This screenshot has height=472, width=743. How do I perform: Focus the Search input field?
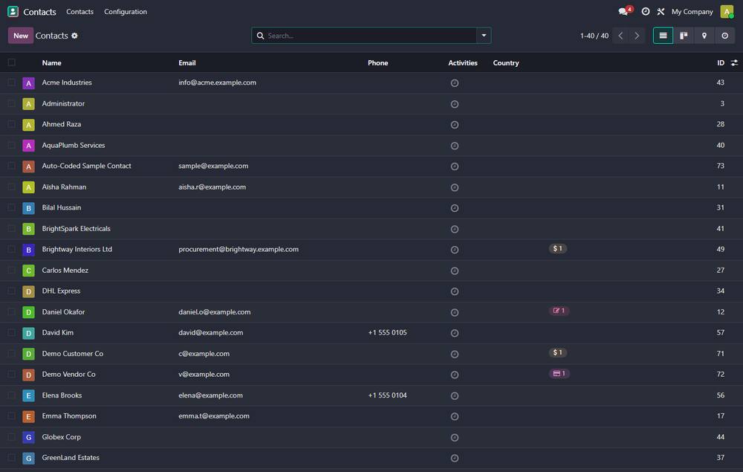371,36
